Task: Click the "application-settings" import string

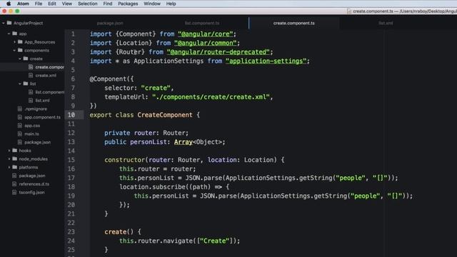Action: pos(266,61)
